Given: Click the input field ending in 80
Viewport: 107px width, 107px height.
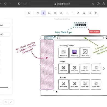Looking at the screenshot, I should click(x=5, y=34).
